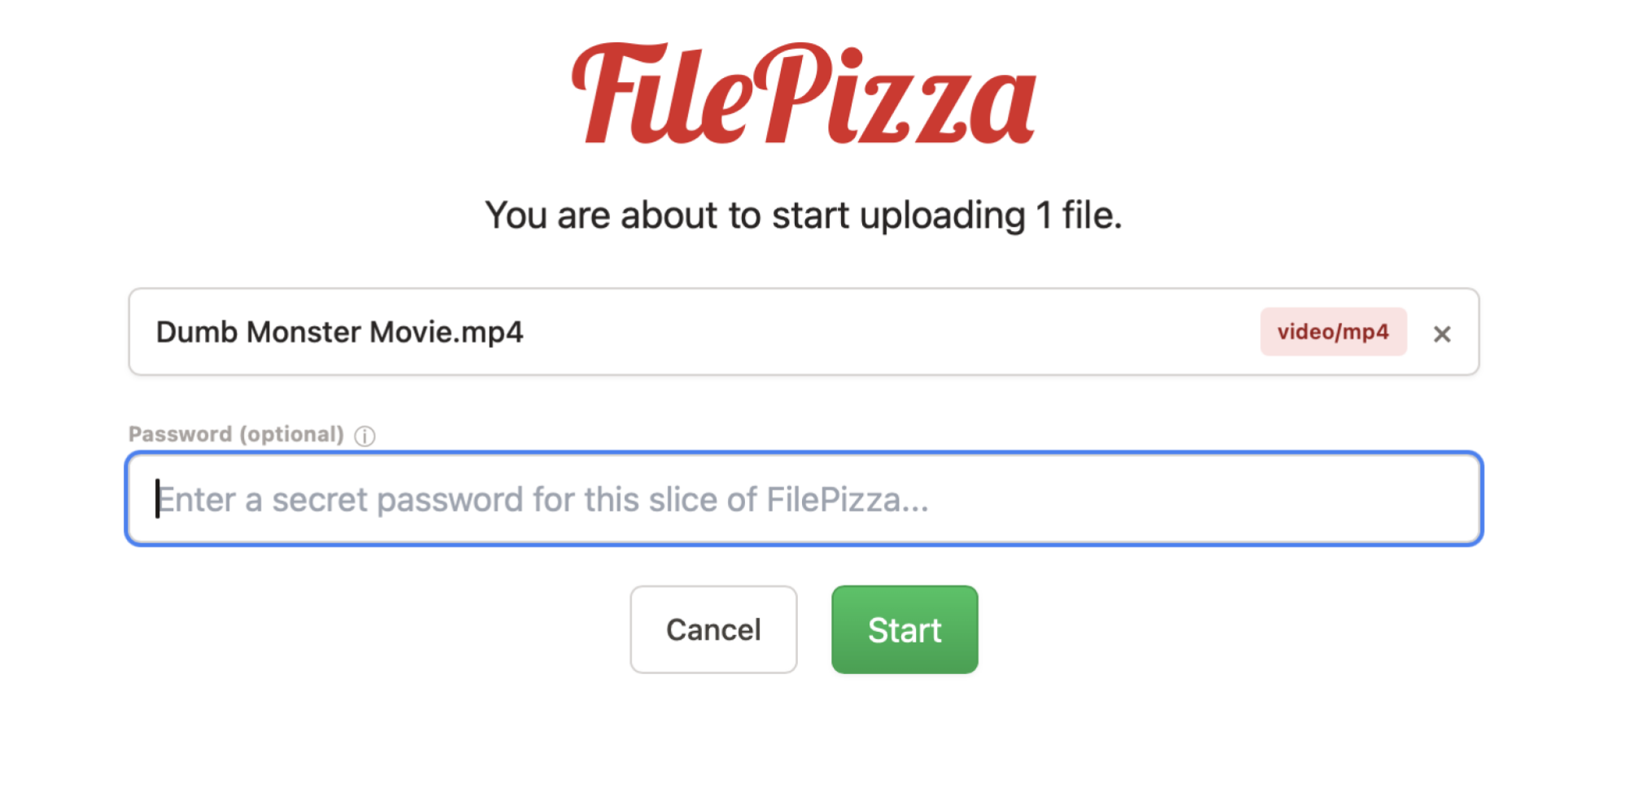1626x788 pixels.
Task: Delete the selected file using the X
Action: coord(1441,333)
